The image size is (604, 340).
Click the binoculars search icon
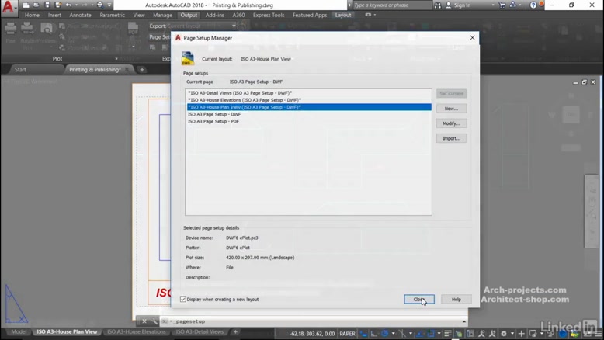438,5
